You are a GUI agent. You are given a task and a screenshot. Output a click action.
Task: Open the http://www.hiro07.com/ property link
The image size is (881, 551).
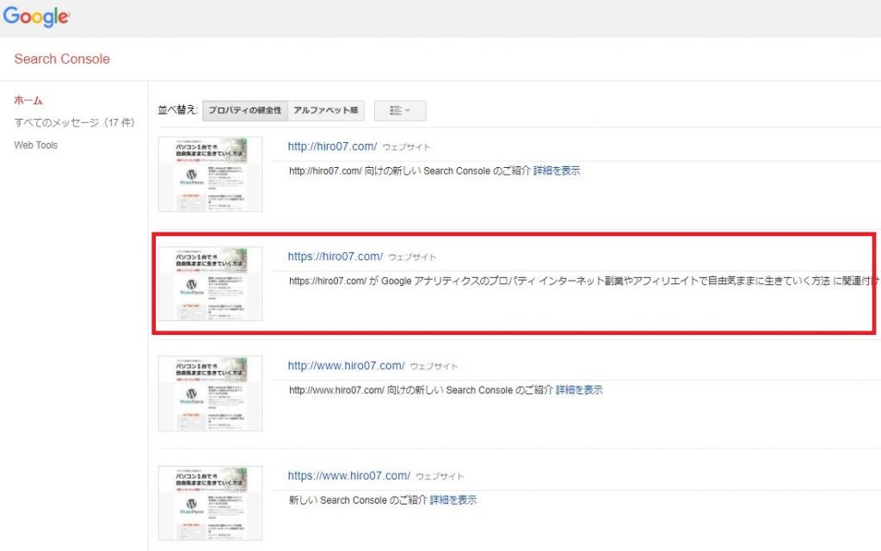tap(346, 366)
